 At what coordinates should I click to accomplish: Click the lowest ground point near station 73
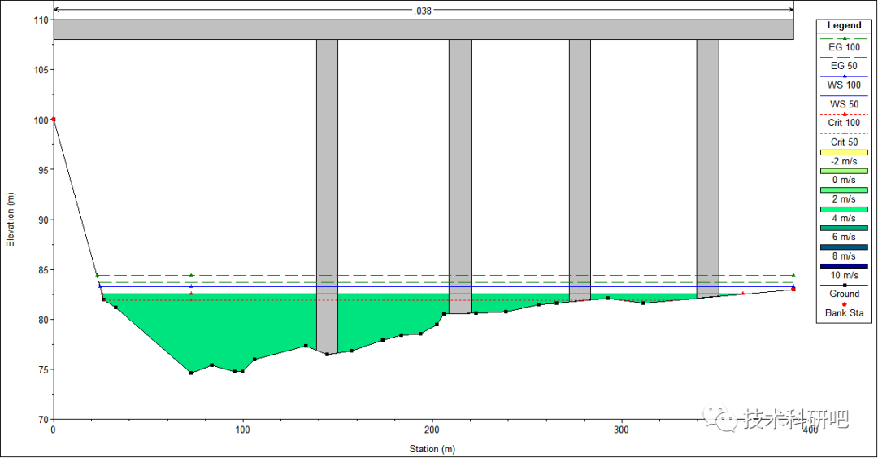coord(191,373)
